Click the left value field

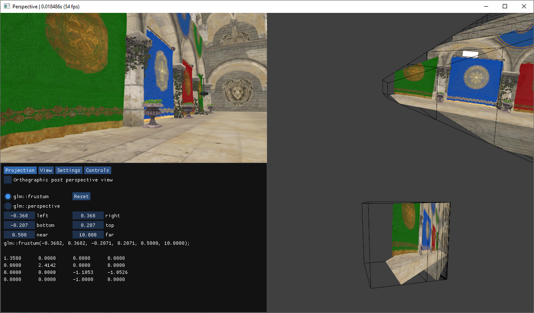20,215
